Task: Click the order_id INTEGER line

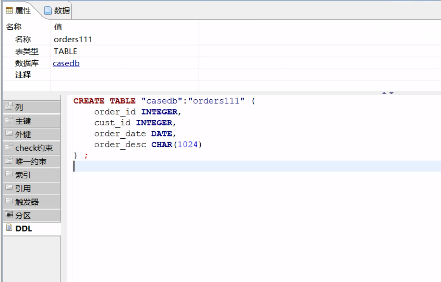Action: [x=138, y=112]
